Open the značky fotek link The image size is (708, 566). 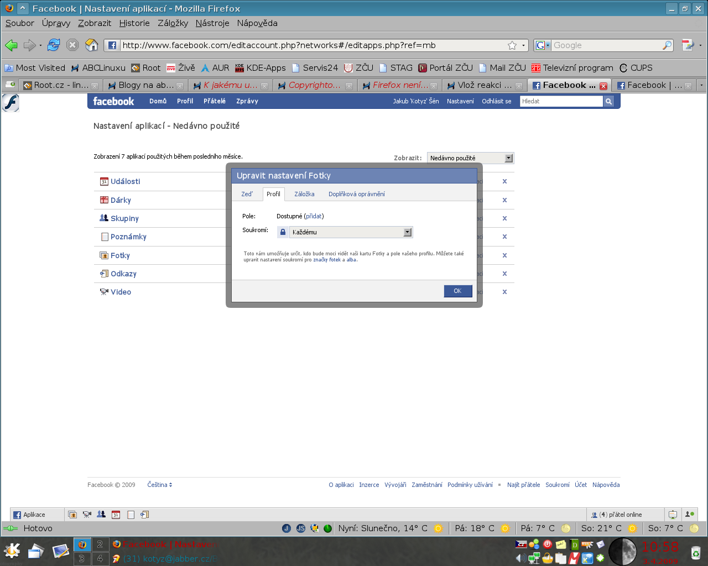[x=327, y=260]
